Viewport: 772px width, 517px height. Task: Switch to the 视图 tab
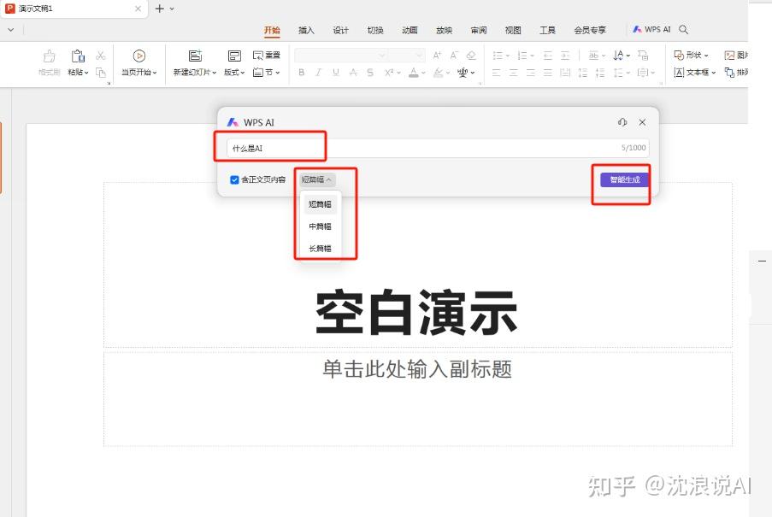(513, 30)
